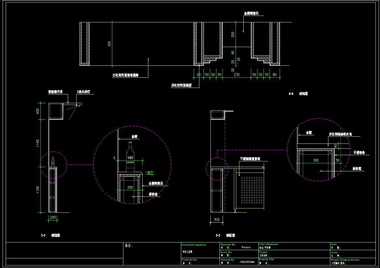
Task: Click the 230 width dimension text
Action: pos(237,75)
